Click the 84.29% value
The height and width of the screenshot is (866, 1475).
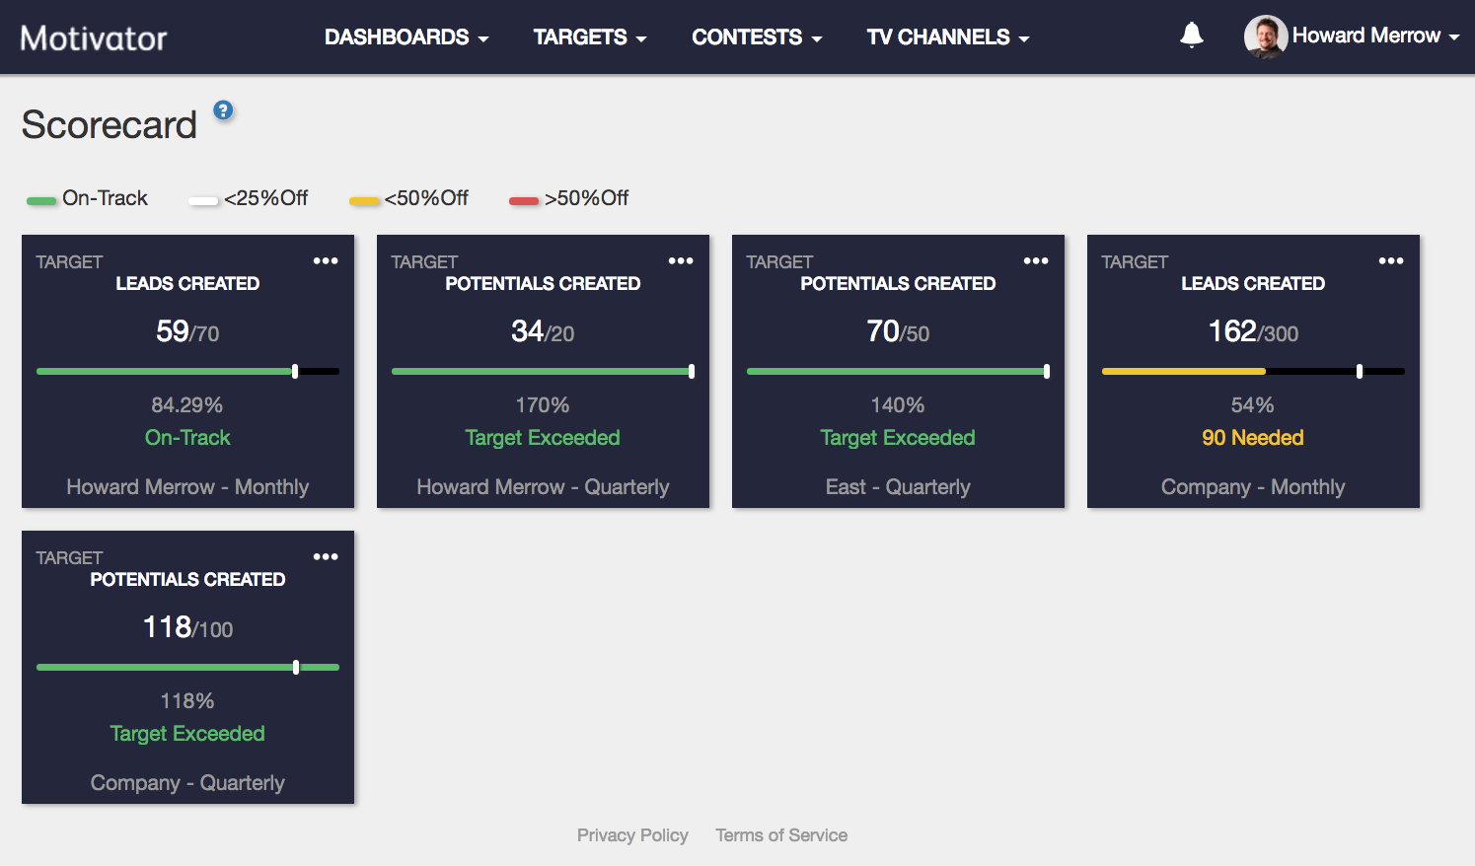point(187,405)
